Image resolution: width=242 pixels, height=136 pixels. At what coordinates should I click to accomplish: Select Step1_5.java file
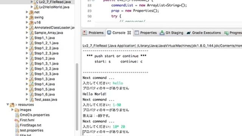(x=45, y=89)
